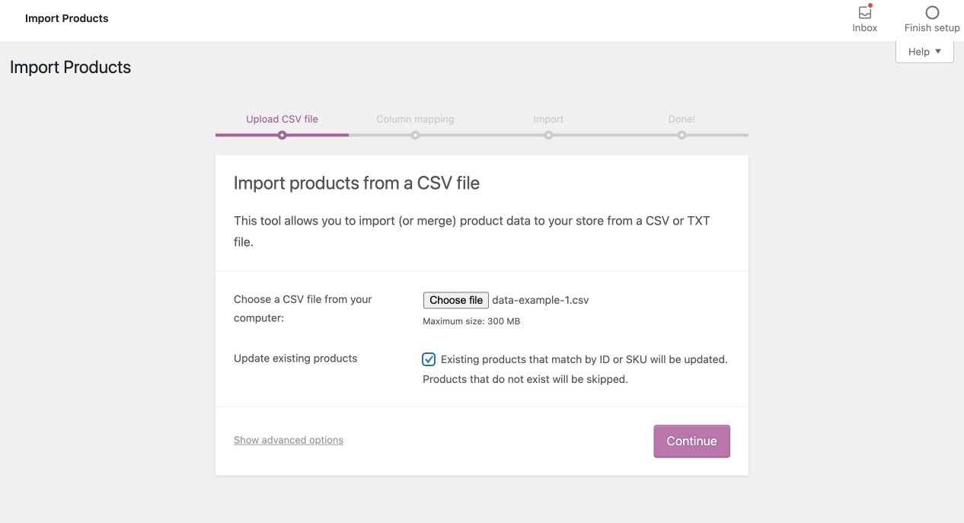Select the Import step label

(548, 119)
